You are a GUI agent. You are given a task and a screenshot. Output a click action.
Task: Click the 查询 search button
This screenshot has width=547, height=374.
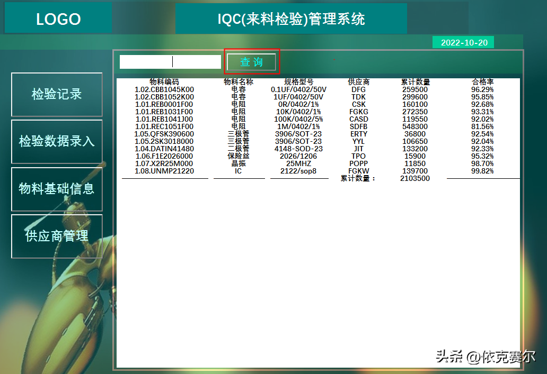pyautogui.click(x=251, y=62)
